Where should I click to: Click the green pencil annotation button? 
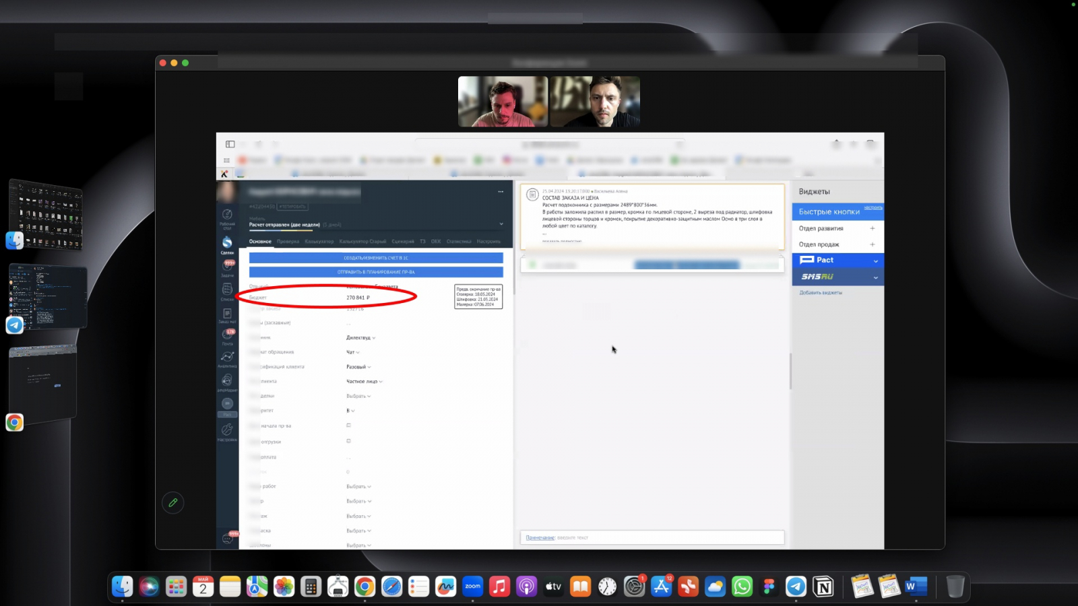pos(173,502)
